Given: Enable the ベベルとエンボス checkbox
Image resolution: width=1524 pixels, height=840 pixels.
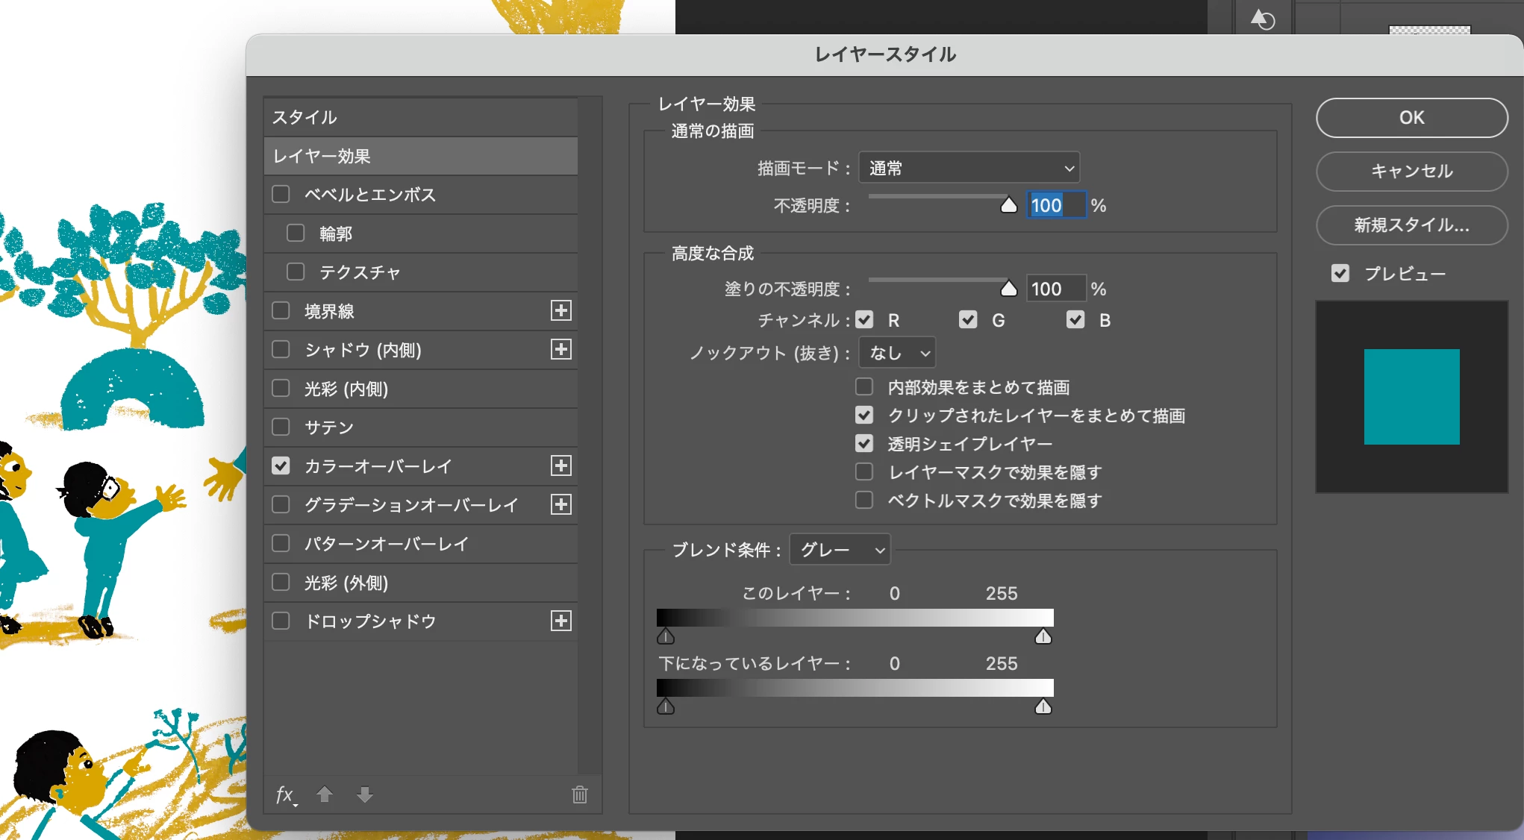Looking at the screenshot, I should point(281,195).
